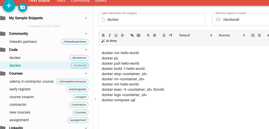Click the Community folder icon
Screen dimensions: 269x129
pyautogui.click(x=3, y=34)
